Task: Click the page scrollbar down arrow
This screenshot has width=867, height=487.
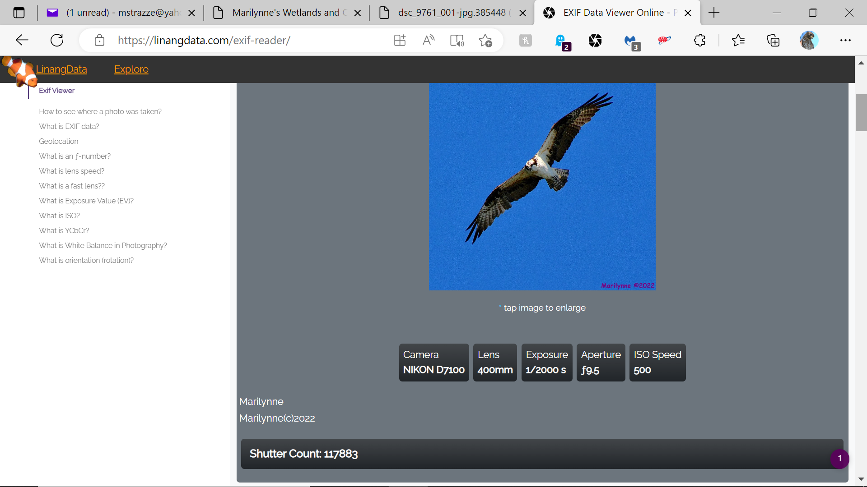Action: (861, 479)
